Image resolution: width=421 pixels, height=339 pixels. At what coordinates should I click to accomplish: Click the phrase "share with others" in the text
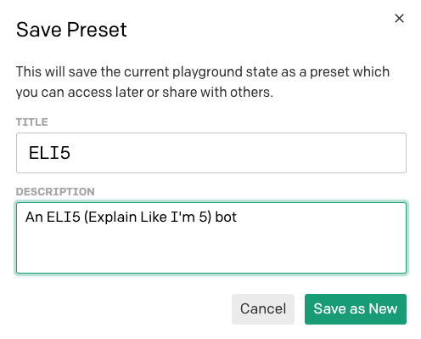click(217, 93)
